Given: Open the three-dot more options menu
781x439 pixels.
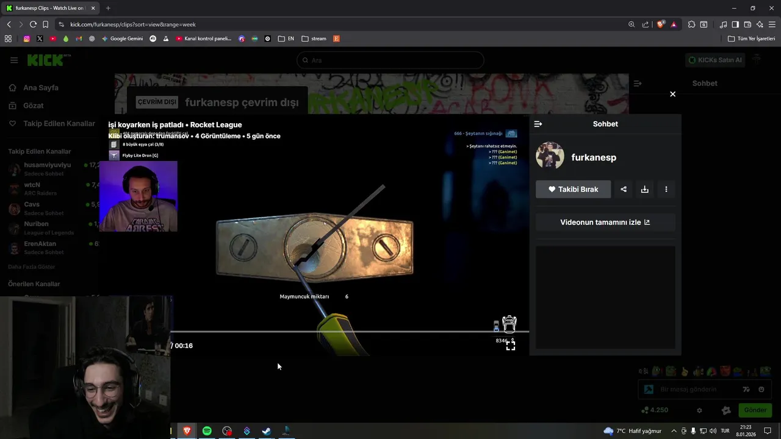Looking at the screenshot, I should coord(666,189).
